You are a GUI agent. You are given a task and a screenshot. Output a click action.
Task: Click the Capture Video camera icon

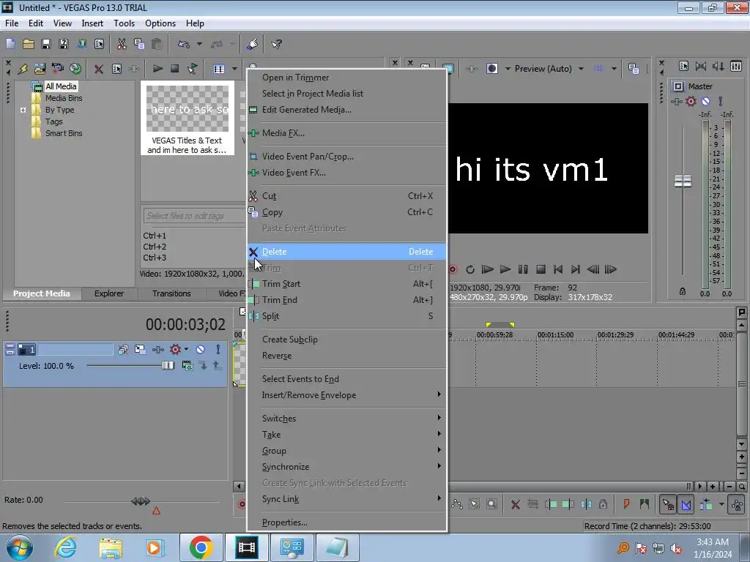pos(57,69)
